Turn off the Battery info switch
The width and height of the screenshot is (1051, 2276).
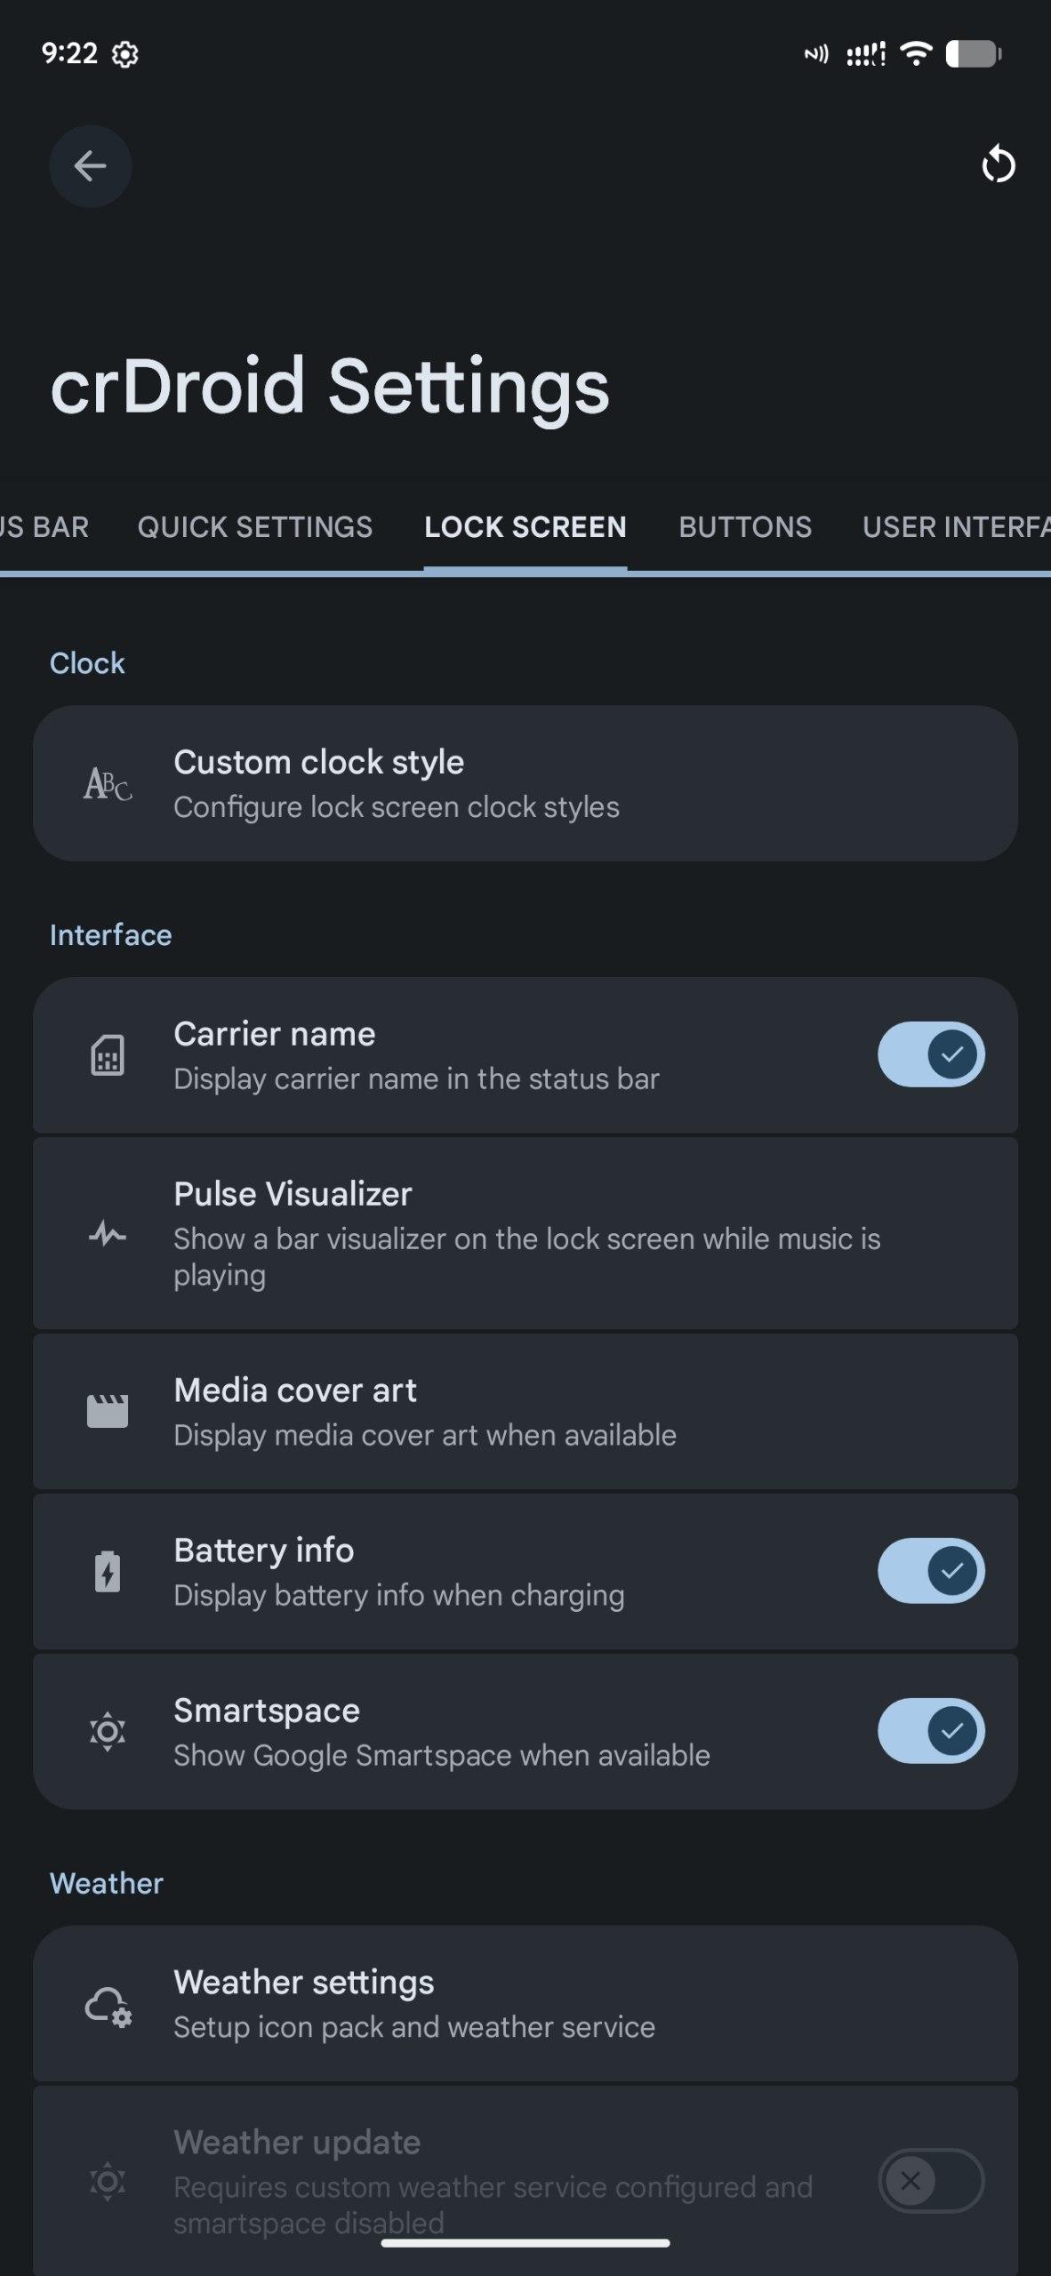[x=931, y=1571]
